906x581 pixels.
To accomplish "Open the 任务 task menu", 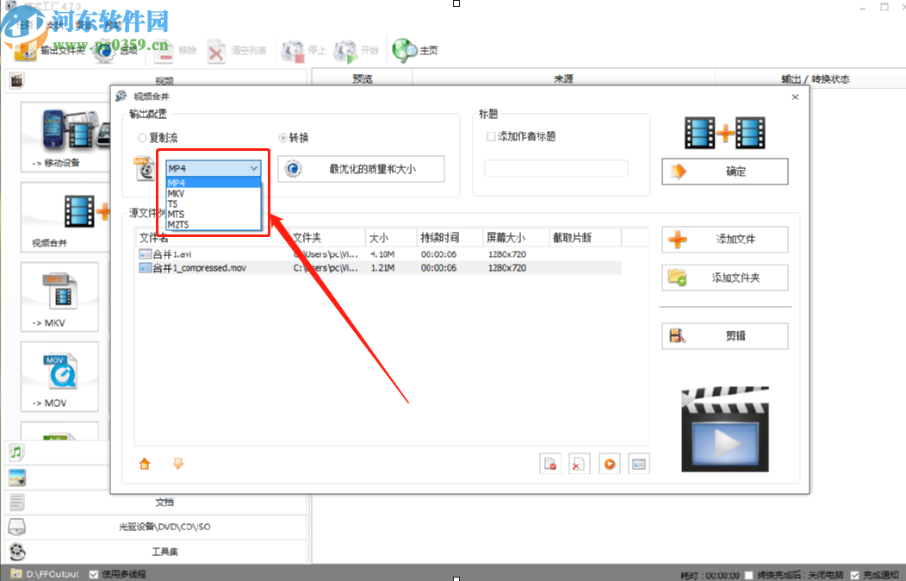I will [x=25, y=25].
